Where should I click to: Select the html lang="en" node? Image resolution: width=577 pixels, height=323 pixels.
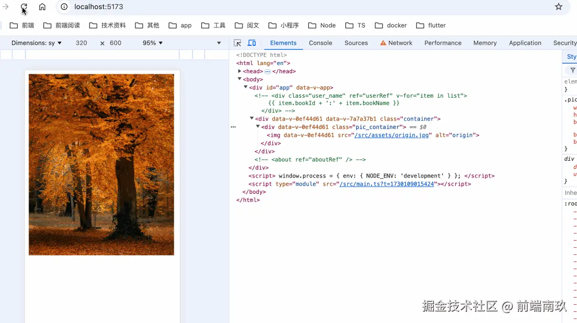pos(263,63)
